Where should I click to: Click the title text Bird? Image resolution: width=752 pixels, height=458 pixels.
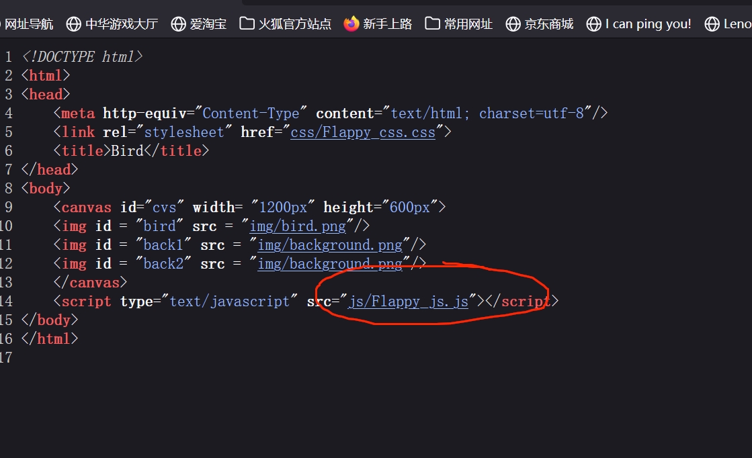pyautogui.click(x=128, y=151)
